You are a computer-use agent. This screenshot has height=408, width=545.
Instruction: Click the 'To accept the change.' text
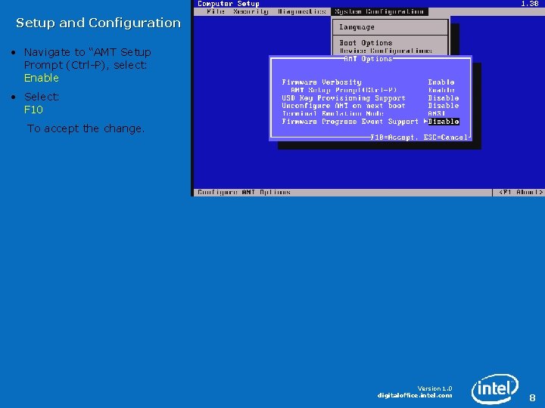(x=86, y=128)
